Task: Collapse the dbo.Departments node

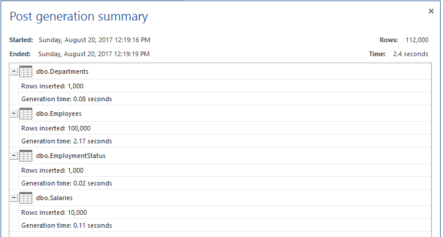Action: pyautogui.click(x=14, y=72)
